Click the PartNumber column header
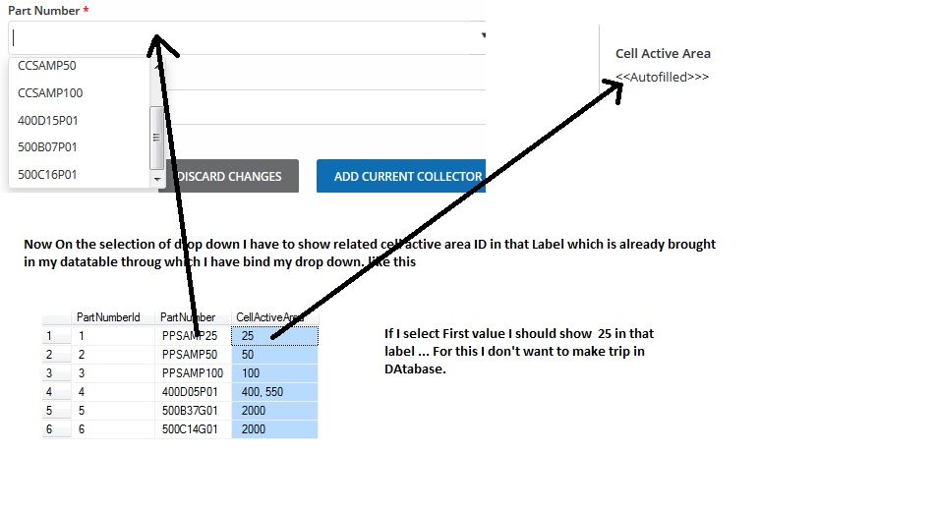The width and height of the screenshot is (936, 510). tap(188, 317)
